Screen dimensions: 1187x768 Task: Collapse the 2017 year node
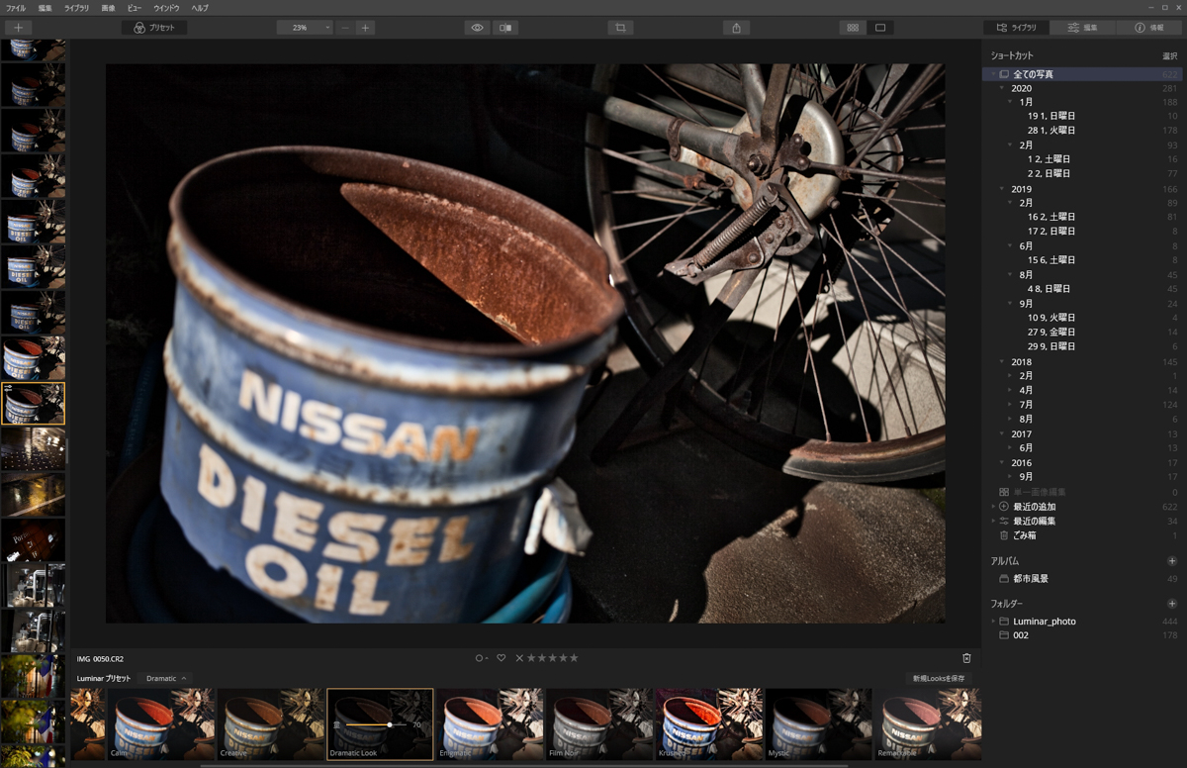tap(1002, 433)
